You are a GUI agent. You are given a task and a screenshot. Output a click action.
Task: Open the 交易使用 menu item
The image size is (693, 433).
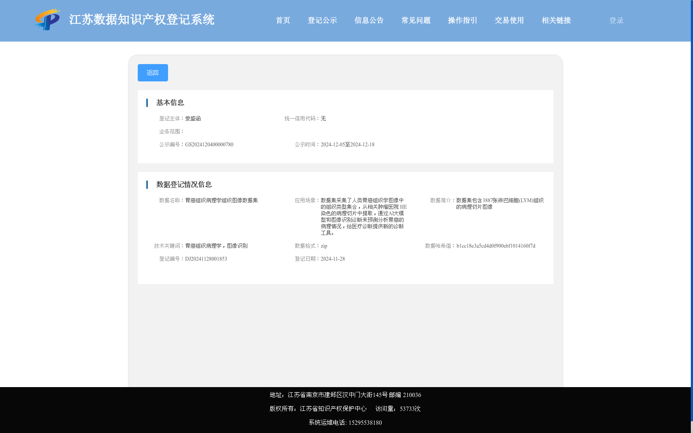pos(509,20)
